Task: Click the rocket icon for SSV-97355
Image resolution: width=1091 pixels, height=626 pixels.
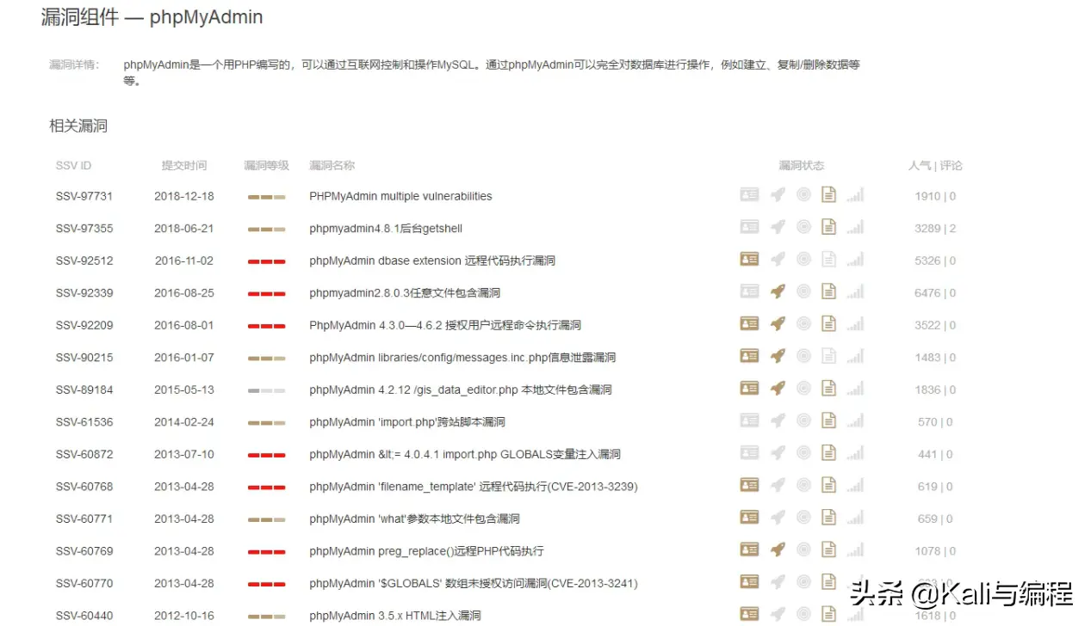Action: point(778,228)
